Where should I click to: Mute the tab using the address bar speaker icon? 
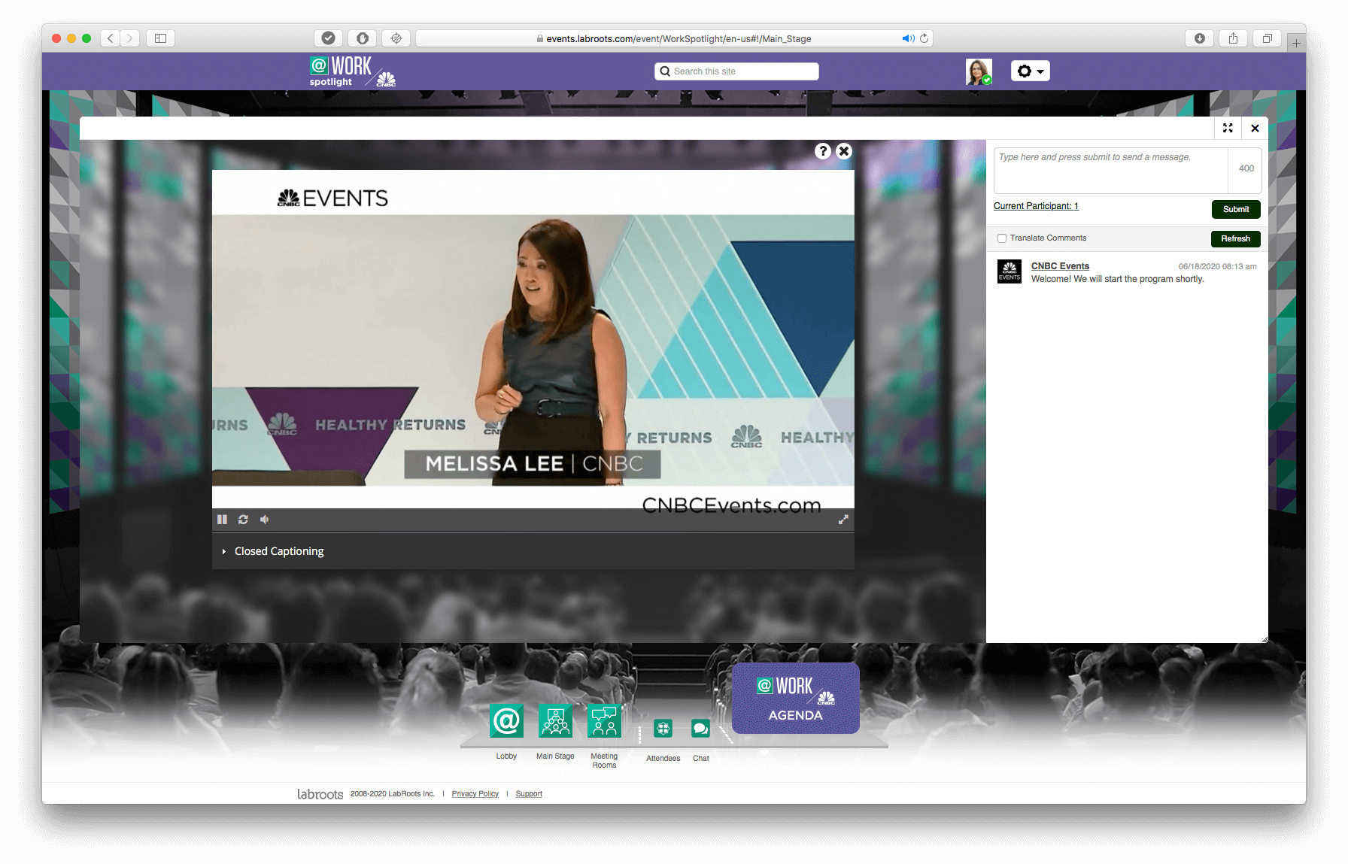908,38
